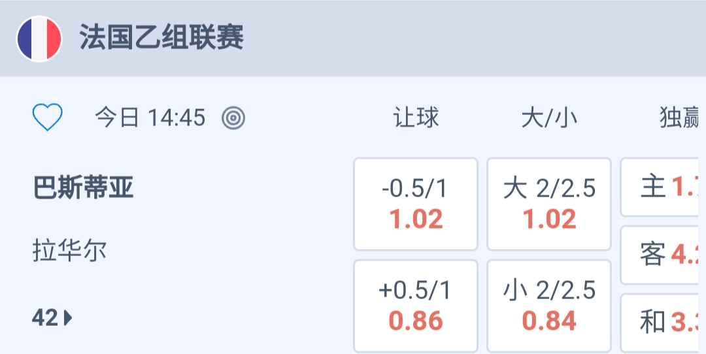This screenshot has width=706, height=354.
Task: Tap the French flag league icon
Action: [x=39, y=39]
